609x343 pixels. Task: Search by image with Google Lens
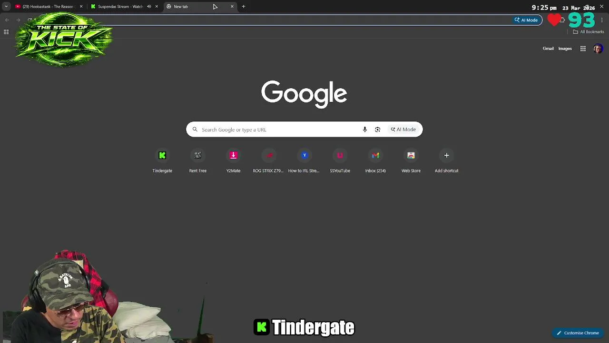(x=377, y=130)
